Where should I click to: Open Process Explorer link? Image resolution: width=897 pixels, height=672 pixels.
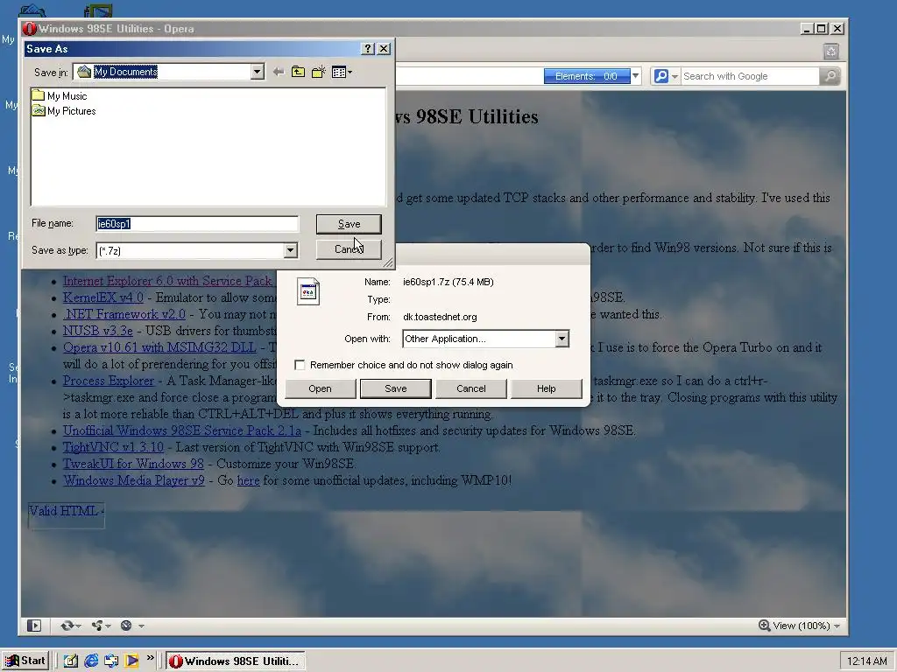click(108, 381)
